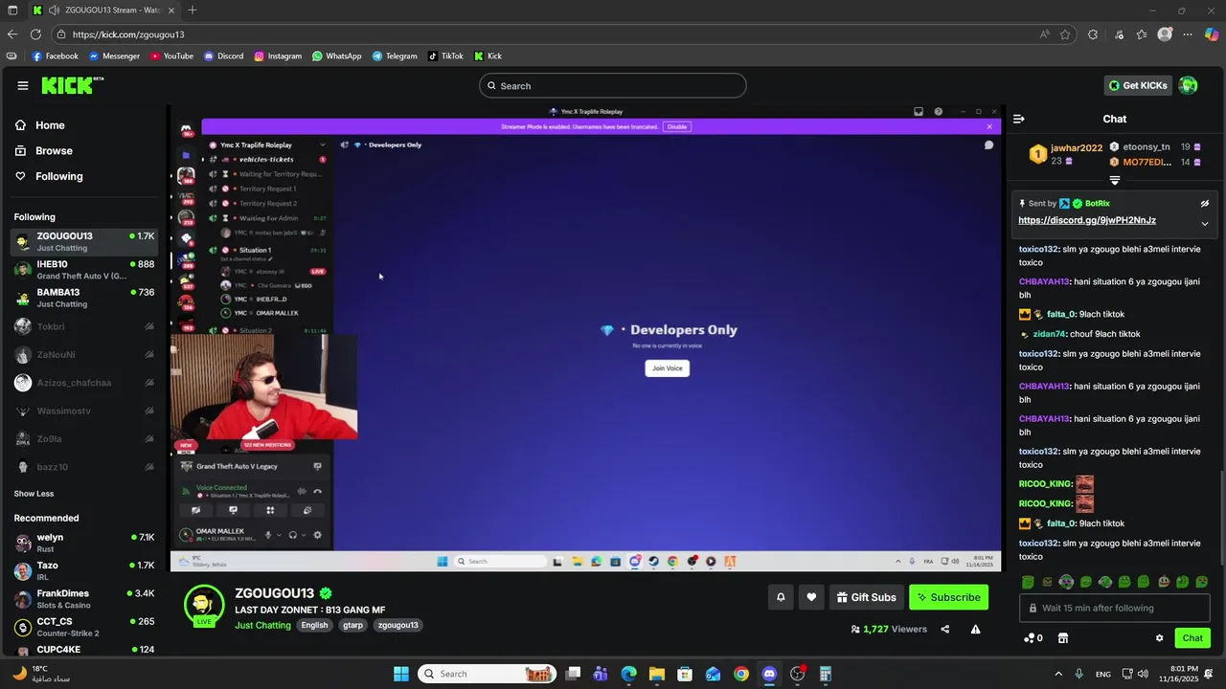Open Facebook bookmark

point(56,56)
